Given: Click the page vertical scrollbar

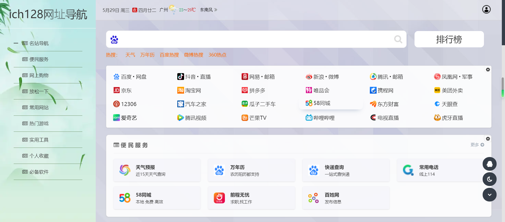Looking at the screenshot, I should 503,87.
